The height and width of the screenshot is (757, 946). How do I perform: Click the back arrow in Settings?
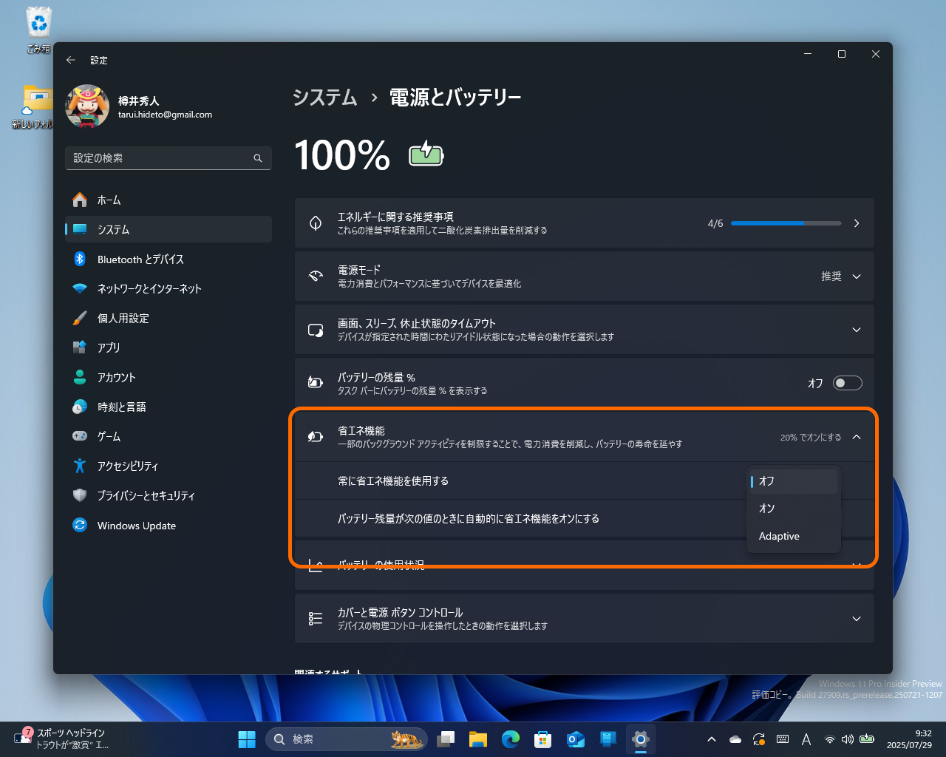71,60
